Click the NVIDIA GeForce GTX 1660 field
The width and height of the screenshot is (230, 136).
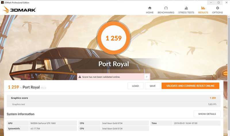click(53, 123)
